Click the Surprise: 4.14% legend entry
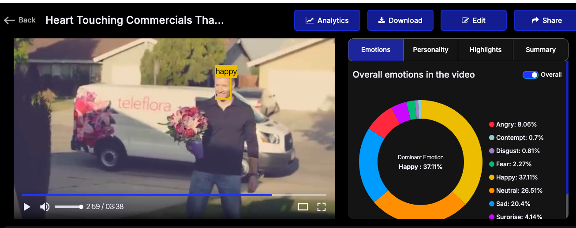 pos(516,217)
